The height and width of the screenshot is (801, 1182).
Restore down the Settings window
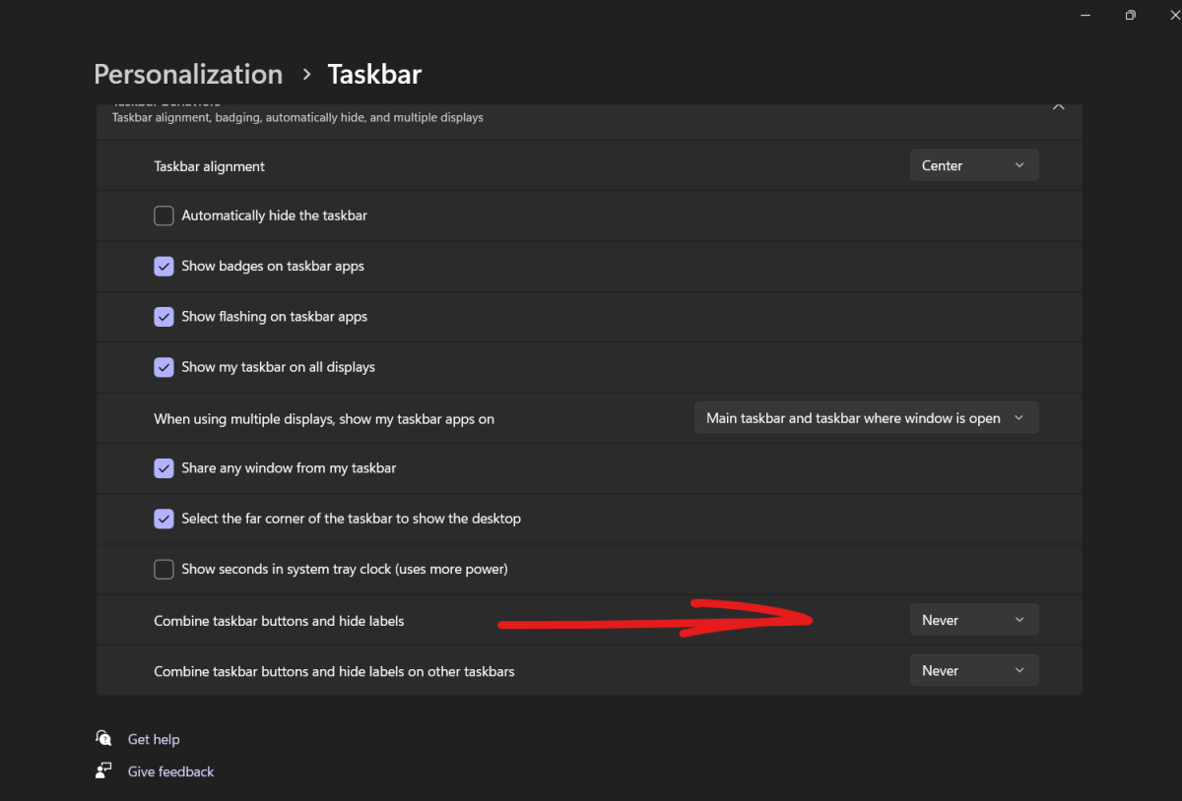click(x=1130, y=15)
